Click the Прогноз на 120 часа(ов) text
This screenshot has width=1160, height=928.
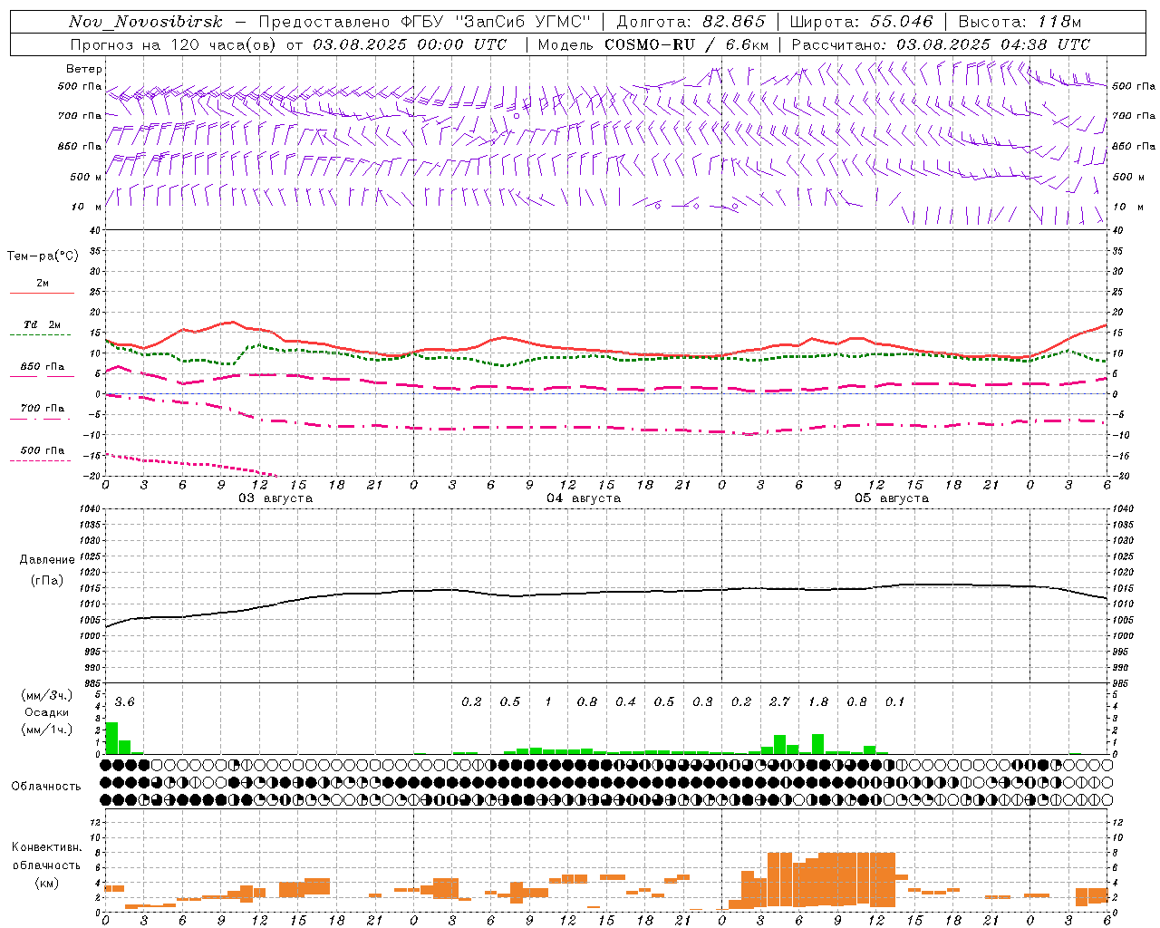click(x=174, y=44)
